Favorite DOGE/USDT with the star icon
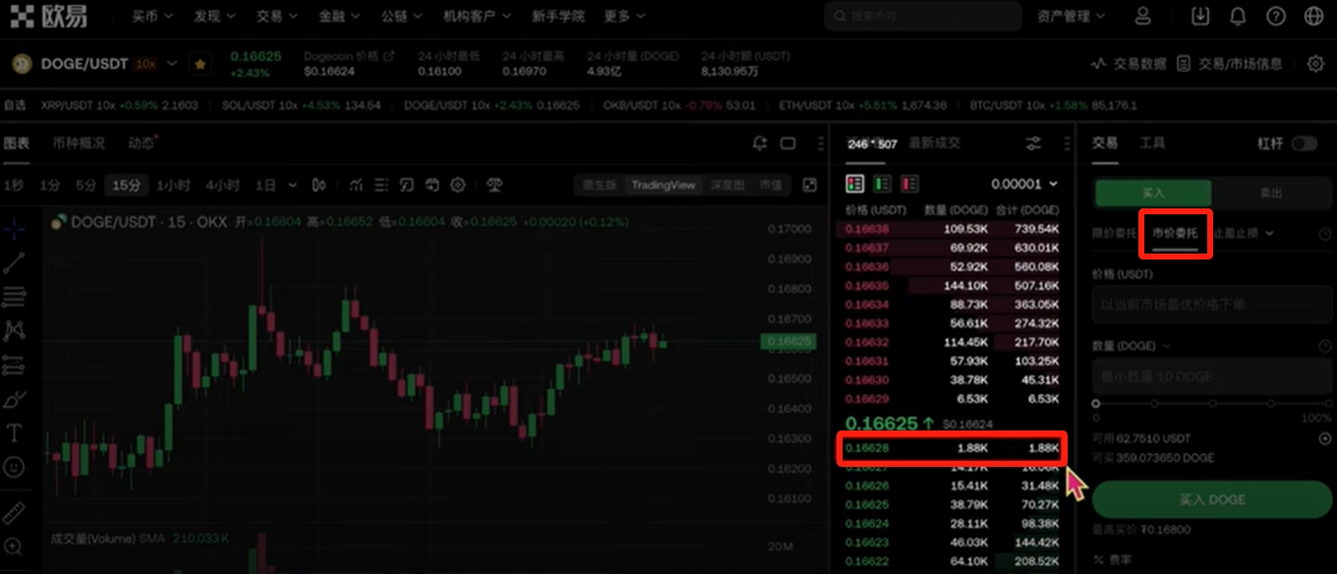The width and height of the screenshot is (1337, 574). point(201,64)
